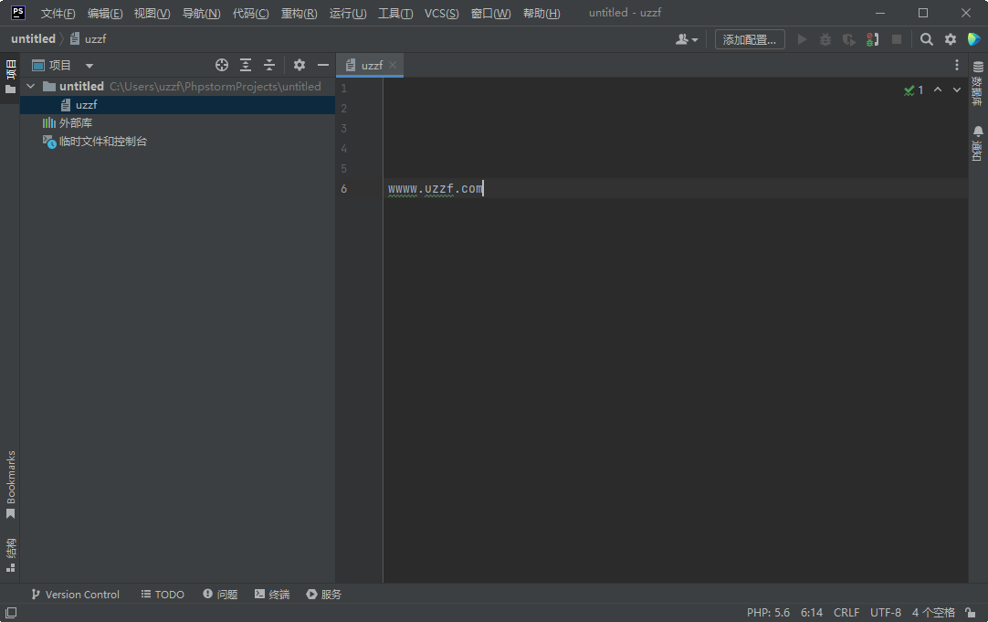Viewport: 988px width, 622px height.
Task: Click the inspections checkmark widget
Action: click(x=914, y=90)
